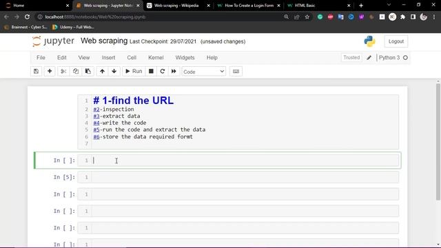
Task: Toggle the browser side panel icon
Action: [413, 17]
